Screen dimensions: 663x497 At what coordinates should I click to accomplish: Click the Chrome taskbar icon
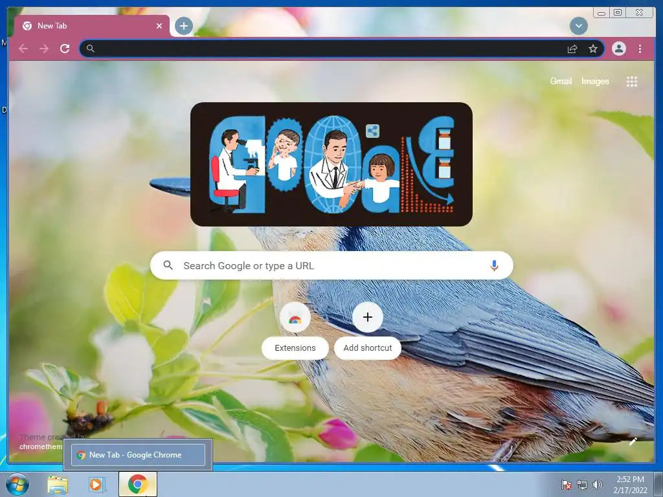[137, 484]
